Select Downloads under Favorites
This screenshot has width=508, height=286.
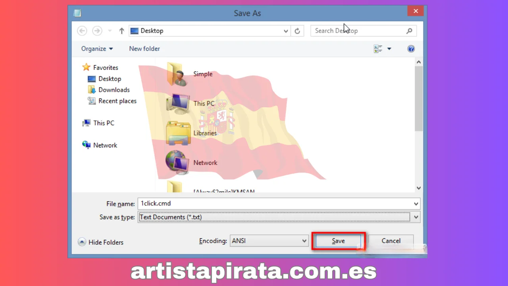[x=114, y=90]
